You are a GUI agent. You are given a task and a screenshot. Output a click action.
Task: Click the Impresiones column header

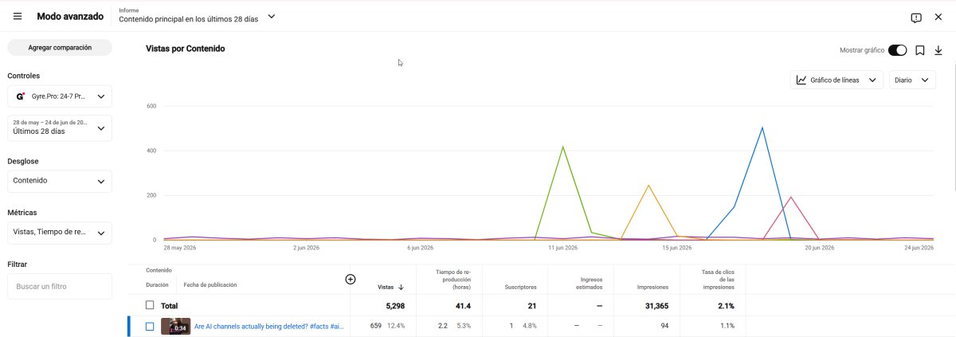click(652, 287)
